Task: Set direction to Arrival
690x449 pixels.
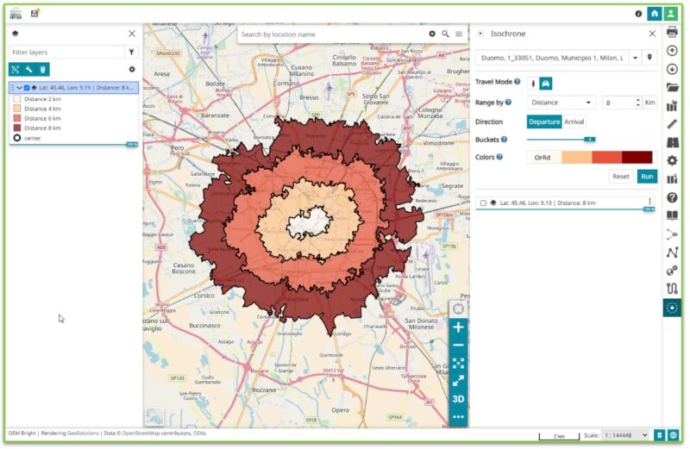Action: (x=574, y=122)
